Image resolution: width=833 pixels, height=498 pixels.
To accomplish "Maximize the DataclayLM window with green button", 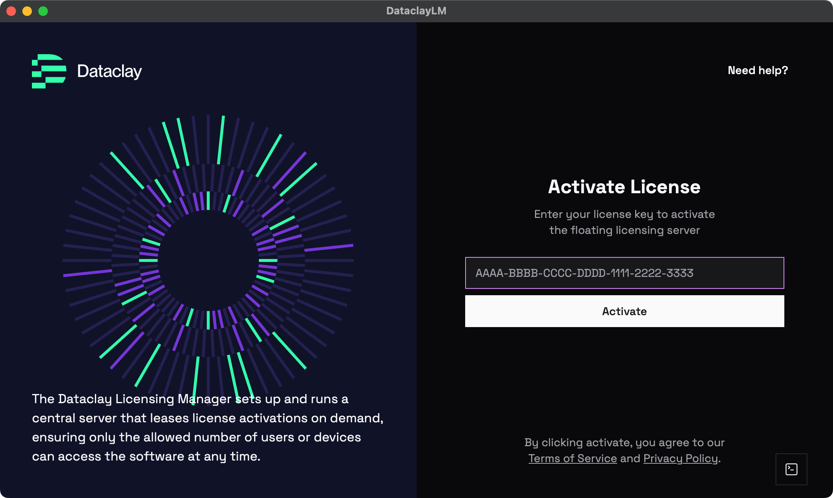I will point(43,11).
